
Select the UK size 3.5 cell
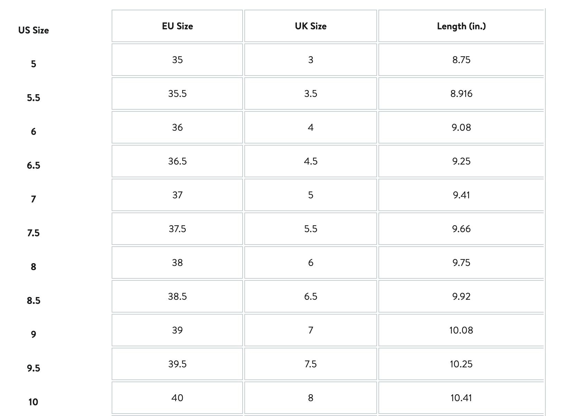pyautogui.click(x=310, y=93)
